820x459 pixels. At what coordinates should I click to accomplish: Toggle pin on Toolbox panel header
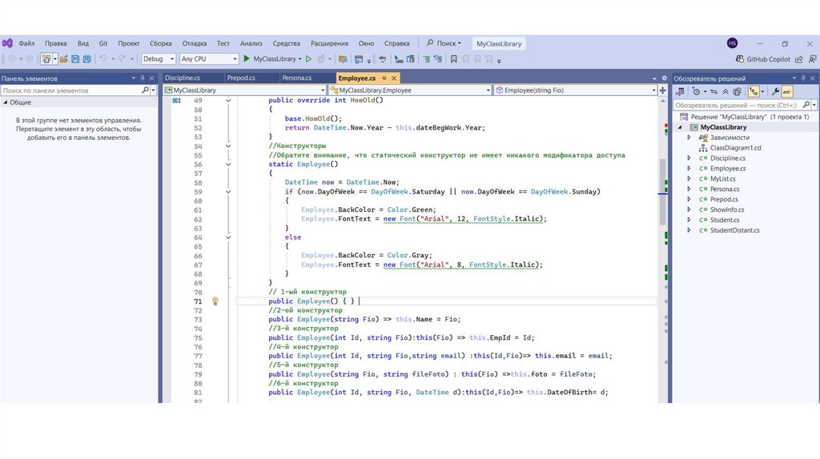(x=143, y=78)
